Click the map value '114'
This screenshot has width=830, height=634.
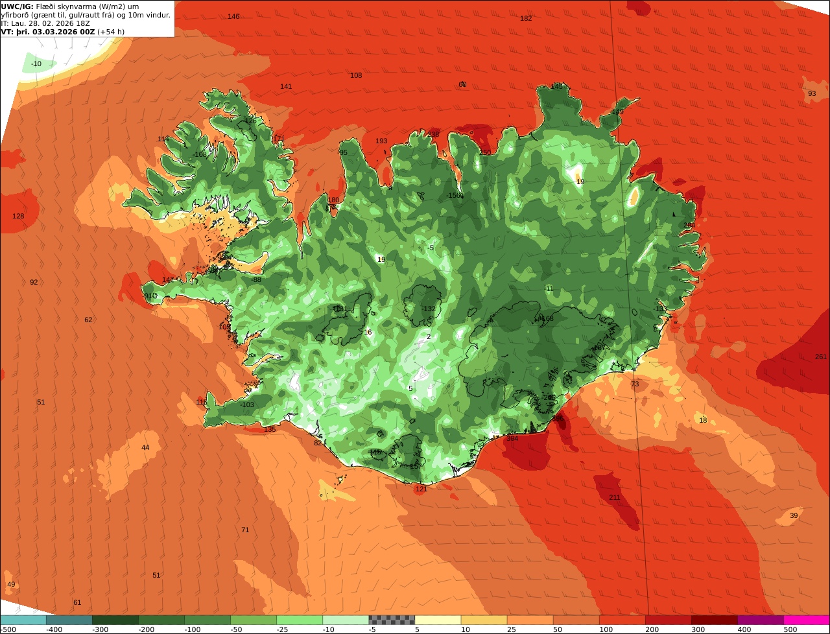163,139
